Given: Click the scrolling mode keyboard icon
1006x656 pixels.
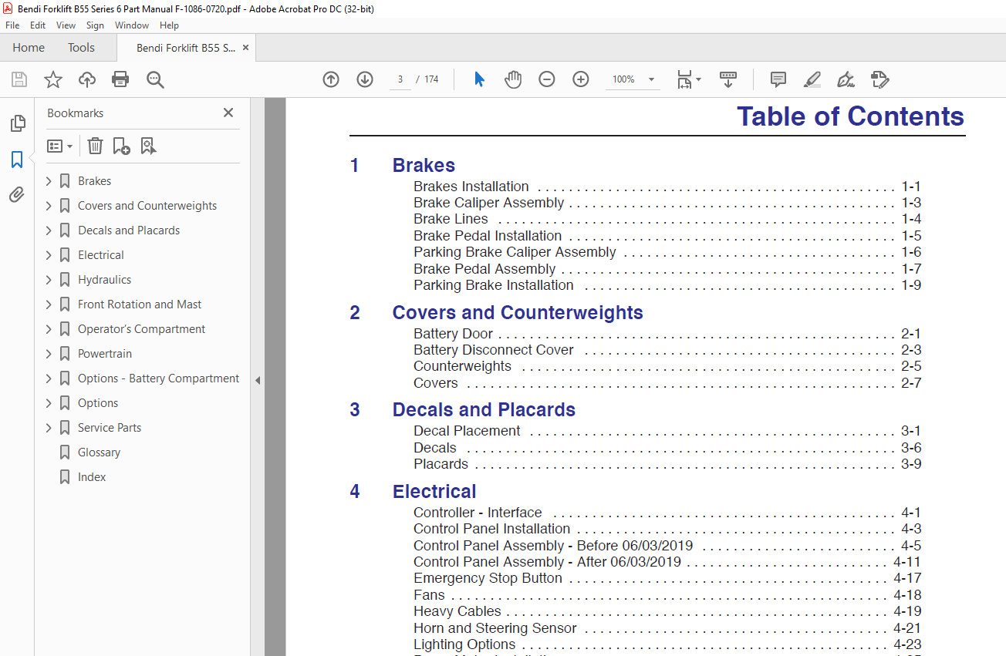Looking at the screenshot, I should [728, 79].
